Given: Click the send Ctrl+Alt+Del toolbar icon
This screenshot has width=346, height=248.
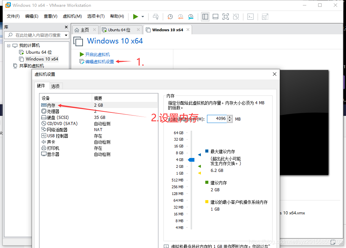Looking at the screenshot, I should tap(156, 17).
